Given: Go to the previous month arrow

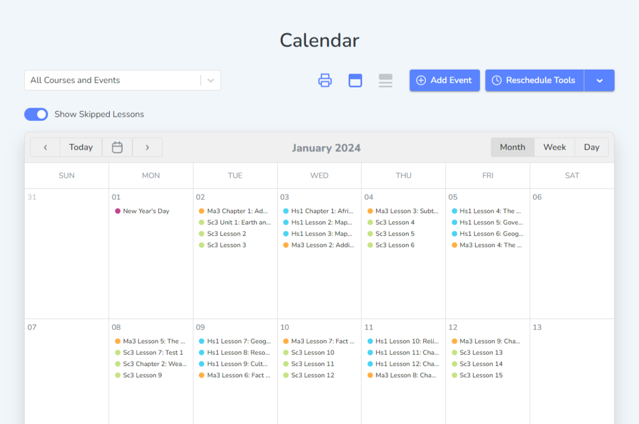Looking at the screenshot, I should coord(45,147).
